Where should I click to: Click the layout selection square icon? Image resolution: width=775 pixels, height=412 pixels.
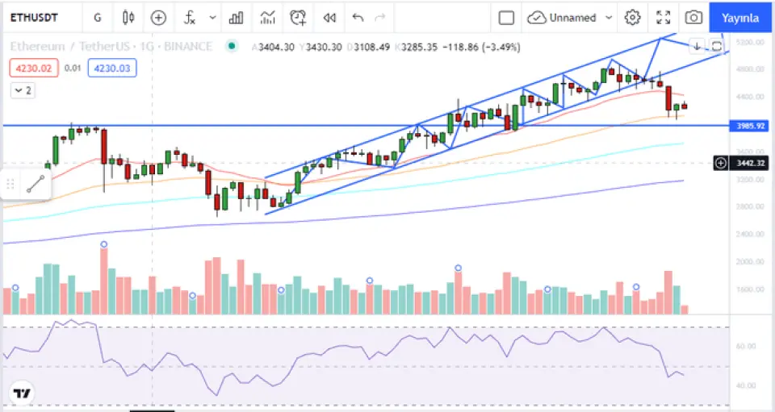pyautogui.click(x=506, y=17)
